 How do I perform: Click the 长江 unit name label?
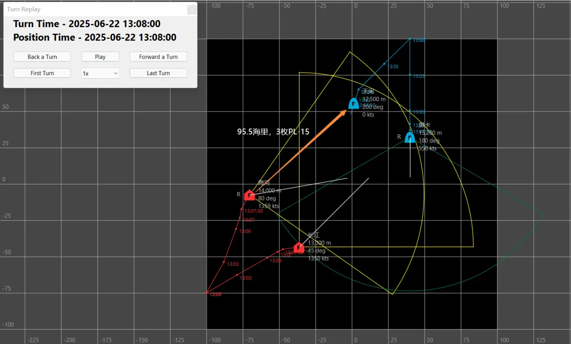[x=313, y=235]
